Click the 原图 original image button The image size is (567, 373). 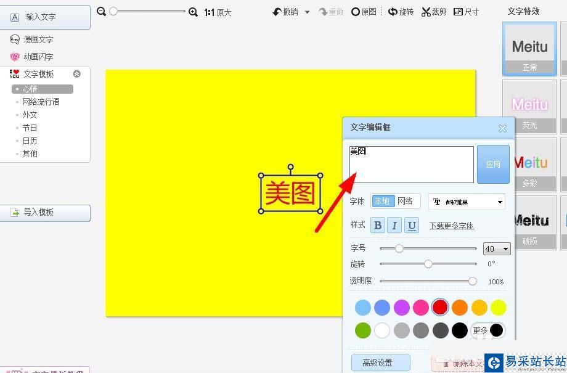coord(364,12)
